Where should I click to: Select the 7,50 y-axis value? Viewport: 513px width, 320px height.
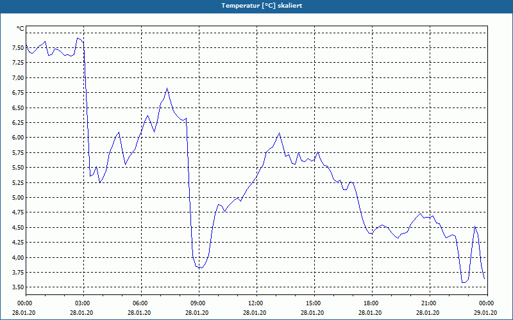coord(18,48)
